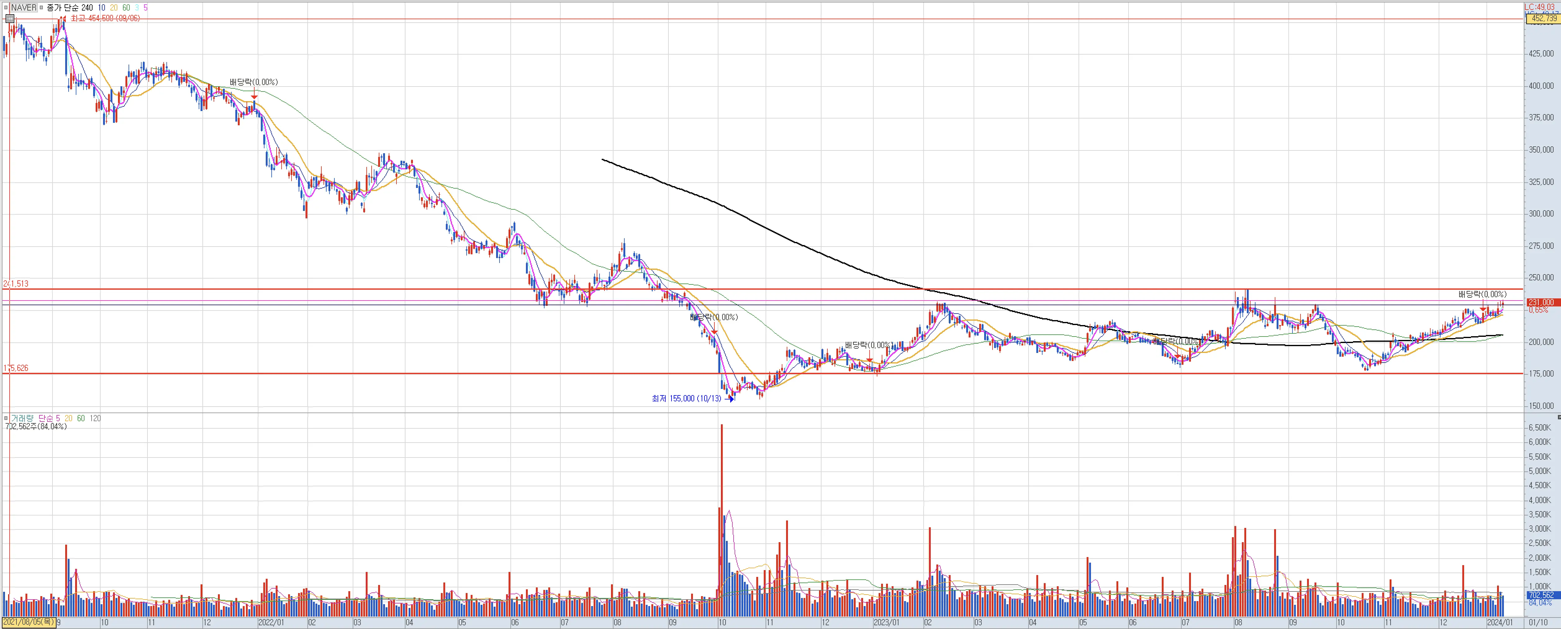Image resolution: width=1561 pixels, height=629 pixels.
Task: Click the square before 거래량 label
Action: (6, 418)
